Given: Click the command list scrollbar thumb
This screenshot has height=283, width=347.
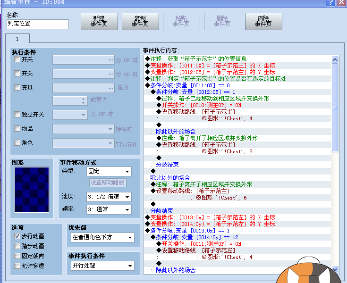Looking at the screenshot, I should click(335, 108).
